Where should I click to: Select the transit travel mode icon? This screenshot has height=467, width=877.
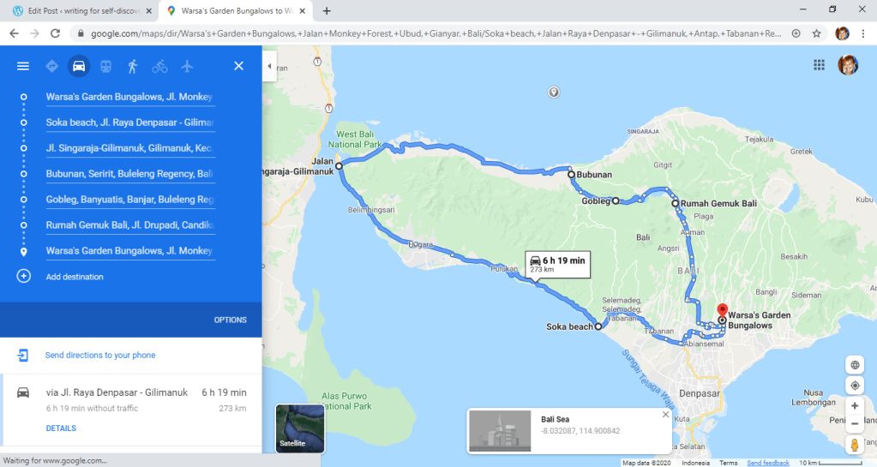(105, 66)
